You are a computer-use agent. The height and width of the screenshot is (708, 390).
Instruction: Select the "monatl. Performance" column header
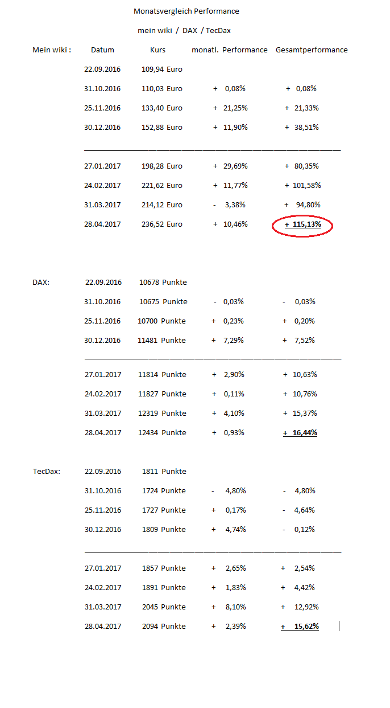229,50
